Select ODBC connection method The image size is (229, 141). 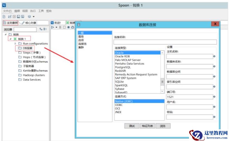(x=119, y=105)
